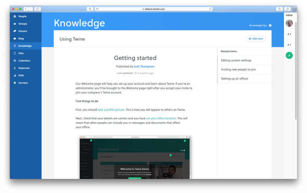
Task: Click the Blog comment icon
Action: [x=15, y=39]
